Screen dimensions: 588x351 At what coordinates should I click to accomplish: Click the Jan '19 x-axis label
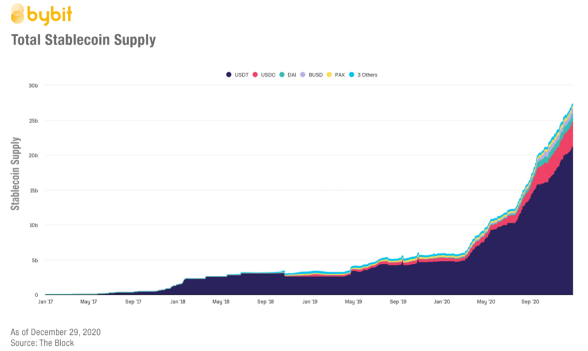tap(310, 302)
